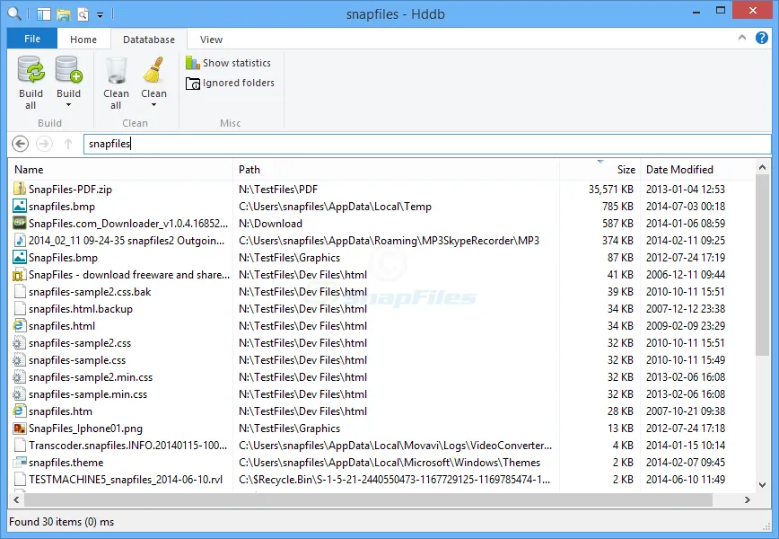
Task: Select the 2014_02_11 snapfiles2 audio file icon
Action: click(x=20, y=240)
